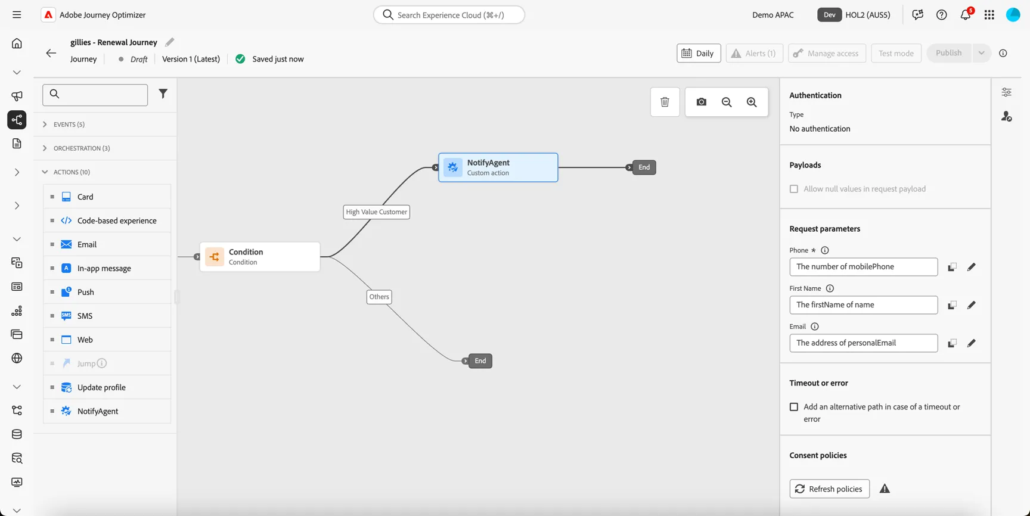Select the Email action in the palette
Screen dimensions: 1030x516
click(107, 244)
